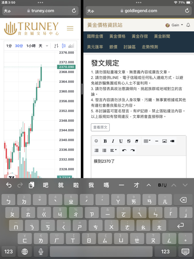
Task: Open notifications bell on goldlegend
Action: [x=188, y=25]
